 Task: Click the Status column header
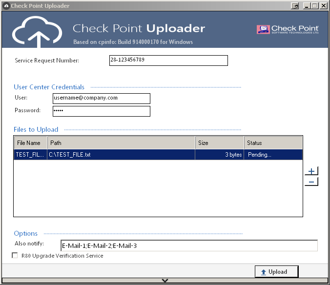(x=273, y=143)
